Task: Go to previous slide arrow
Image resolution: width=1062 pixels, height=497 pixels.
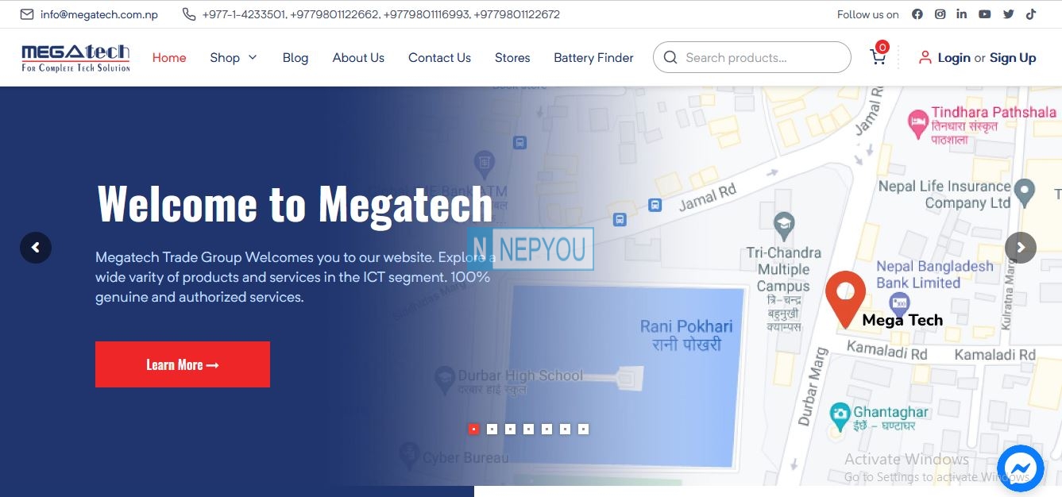Action: pos(36,248)
